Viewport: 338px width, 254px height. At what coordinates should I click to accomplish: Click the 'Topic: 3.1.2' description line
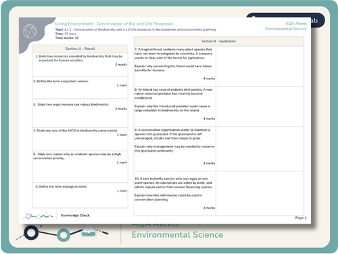(x=135, y=30)
